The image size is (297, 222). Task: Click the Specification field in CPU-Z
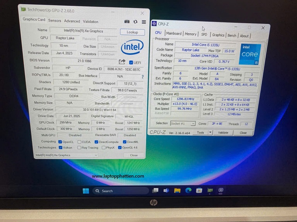217,68
